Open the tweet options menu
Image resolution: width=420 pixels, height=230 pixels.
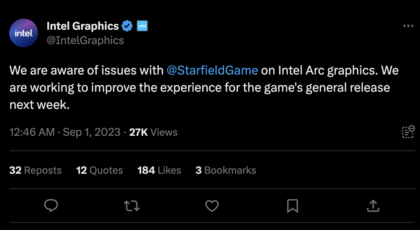point(408,25)
